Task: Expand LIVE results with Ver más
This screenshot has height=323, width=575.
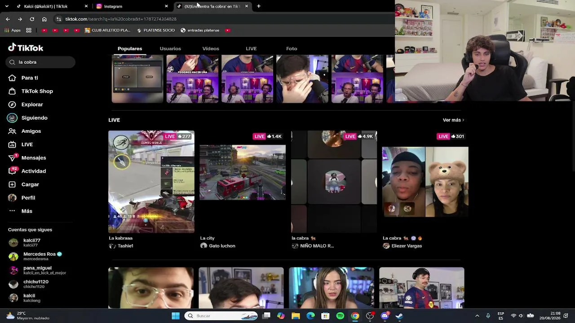Action: point(453,120)
